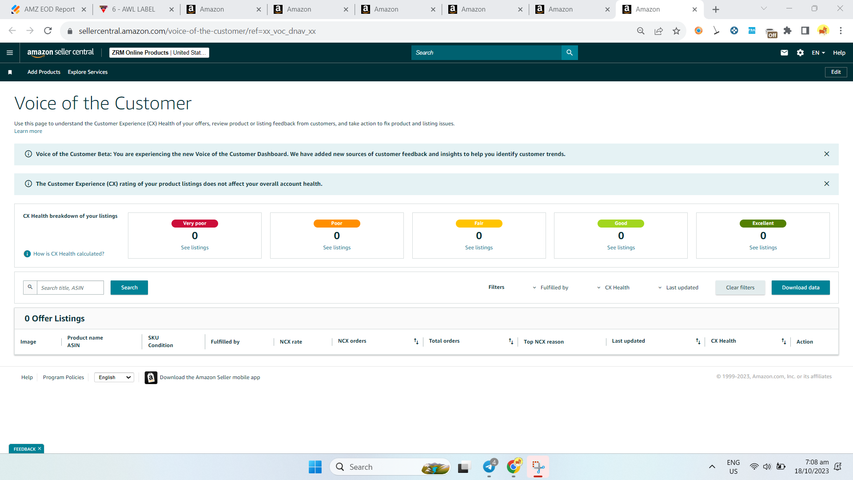Open Program Policies footer link
Image resolution: width=853 pixels, height=480 pixels.
coord(64,377)
